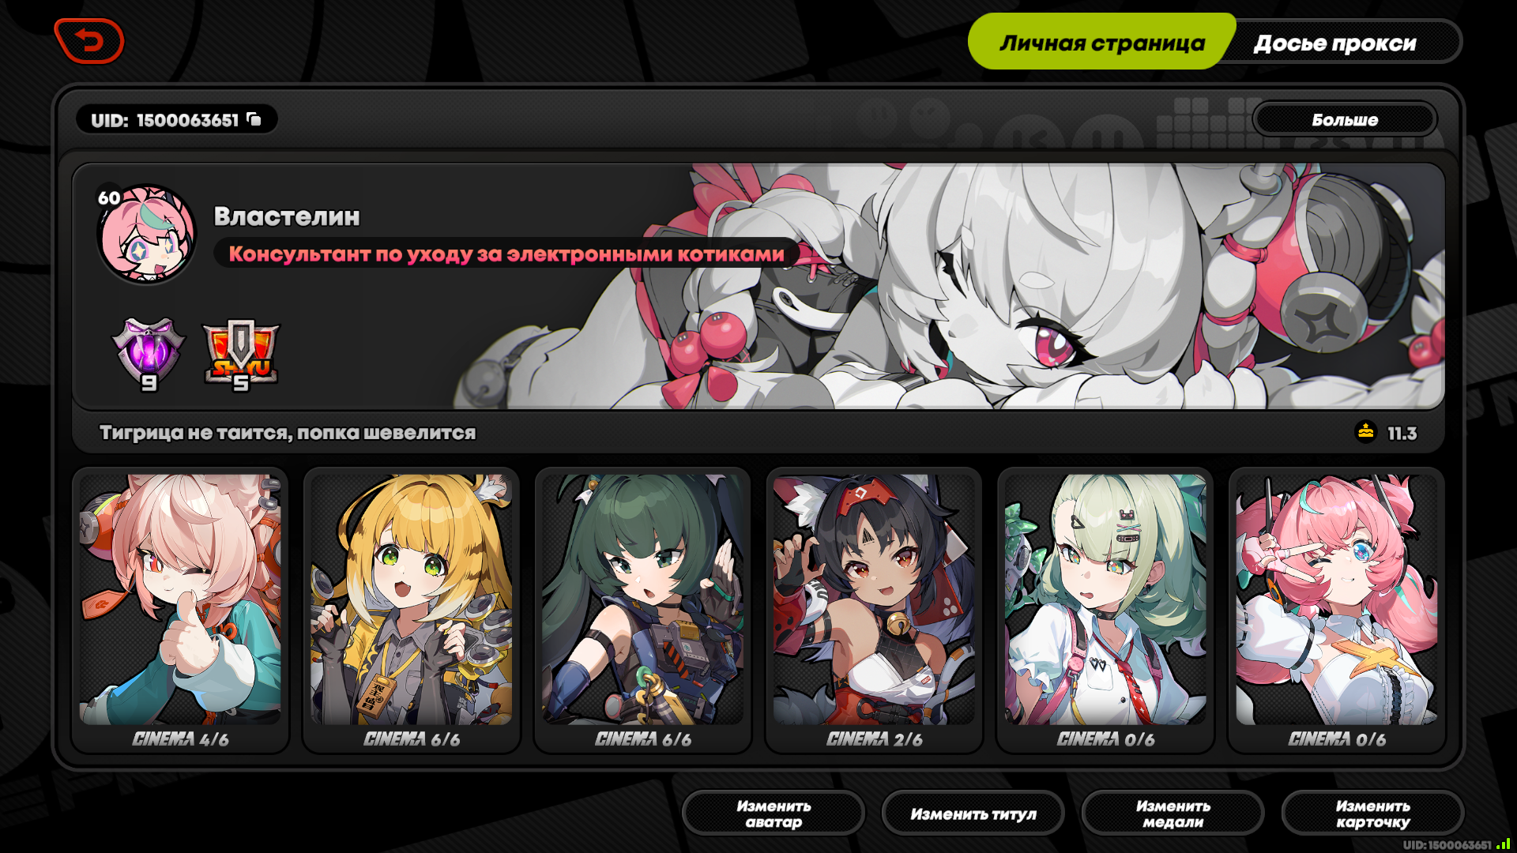
Task: Click the title Консультант по уходу за электронными котиками
Action: pyautogui.click(x=506, y=254)
